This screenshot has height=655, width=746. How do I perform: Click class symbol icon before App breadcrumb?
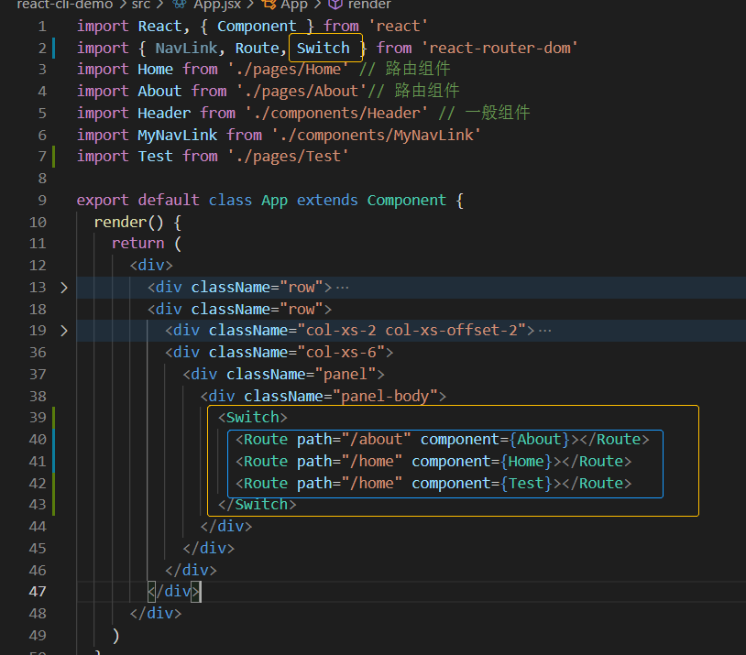point(269,5)
